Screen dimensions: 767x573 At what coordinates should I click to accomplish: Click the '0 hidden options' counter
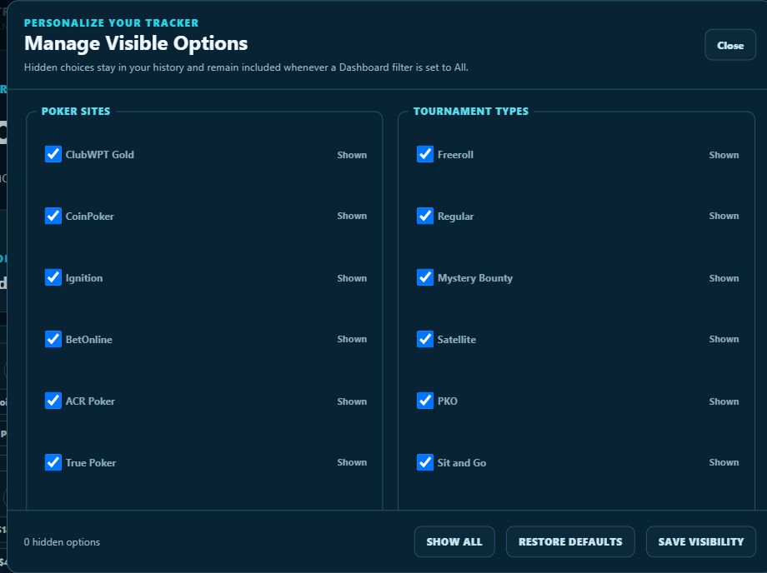pyautogui.click(x=62, y=541)
